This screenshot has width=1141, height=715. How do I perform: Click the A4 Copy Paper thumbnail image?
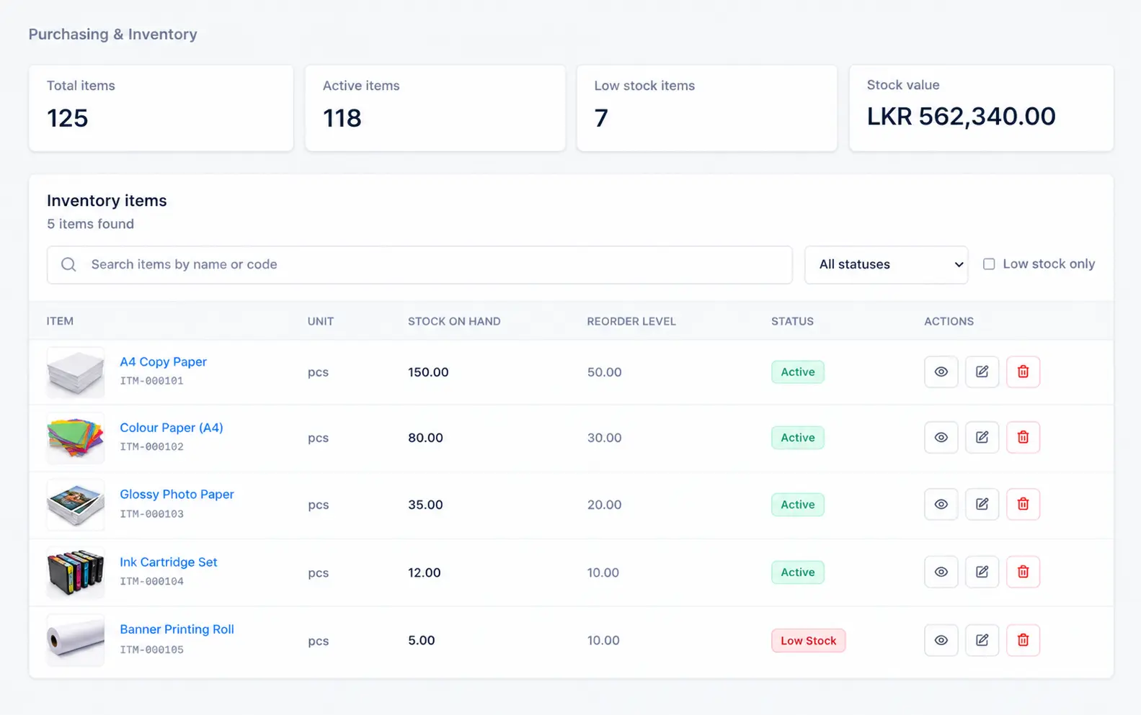(x=76, y=372)
